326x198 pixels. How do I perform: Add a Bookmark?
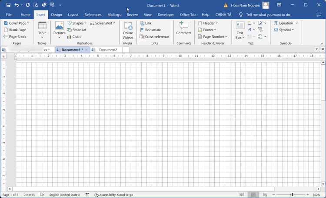coord(150,30)
